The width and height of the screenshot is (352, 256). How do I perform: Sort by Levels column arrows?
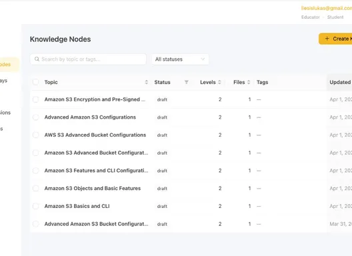pyautogui.click(x=219, y=82)
